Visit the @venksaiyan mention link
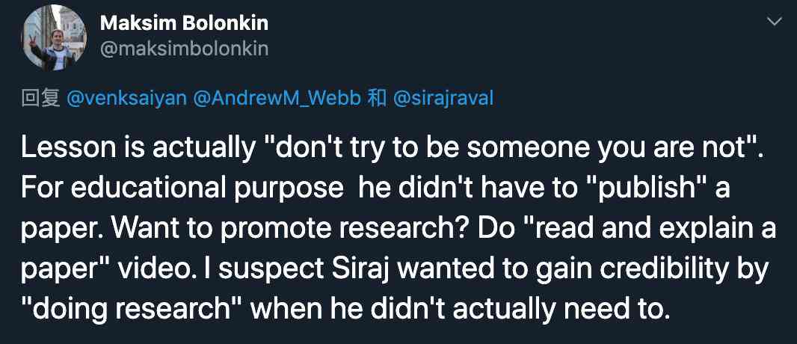Image resolution: width=797 pixels, height=344 pixels. pyautogui.click(x=127, y=98)
